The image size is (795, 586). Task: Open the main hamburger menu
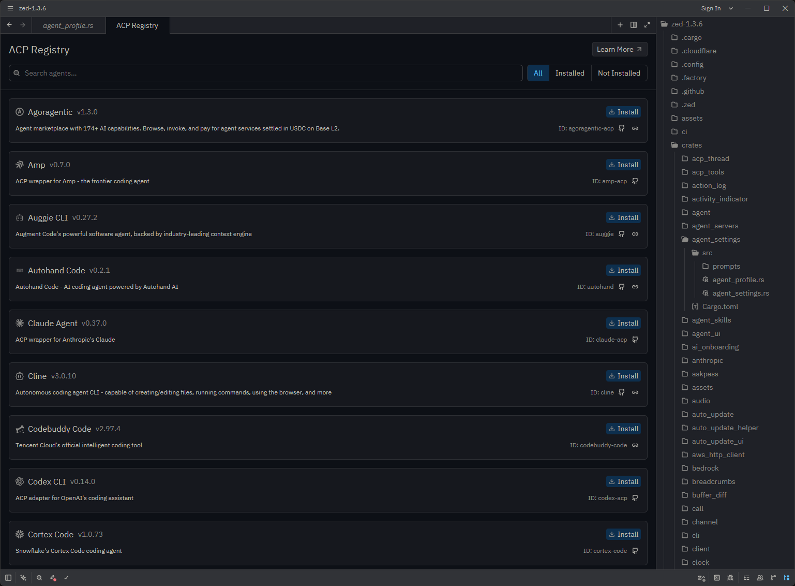10,8
